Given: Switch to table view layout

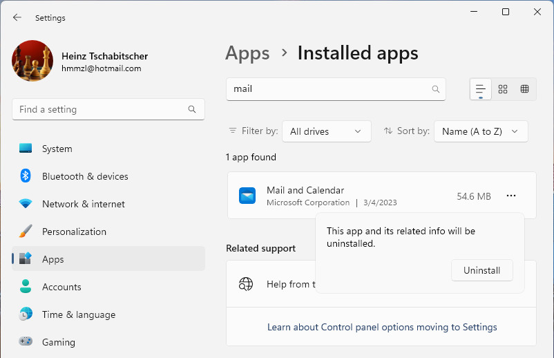Looking at the screenshot, I should (x=525, y=89).
